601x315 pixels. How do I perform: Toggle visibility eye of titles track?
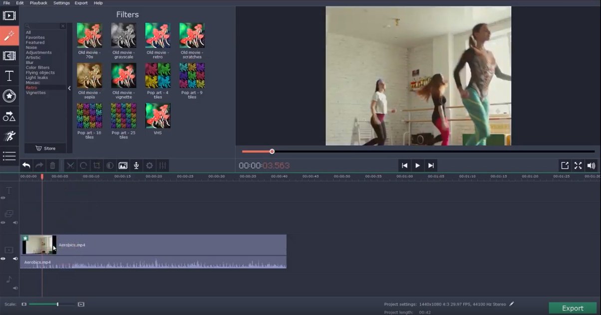3,198
